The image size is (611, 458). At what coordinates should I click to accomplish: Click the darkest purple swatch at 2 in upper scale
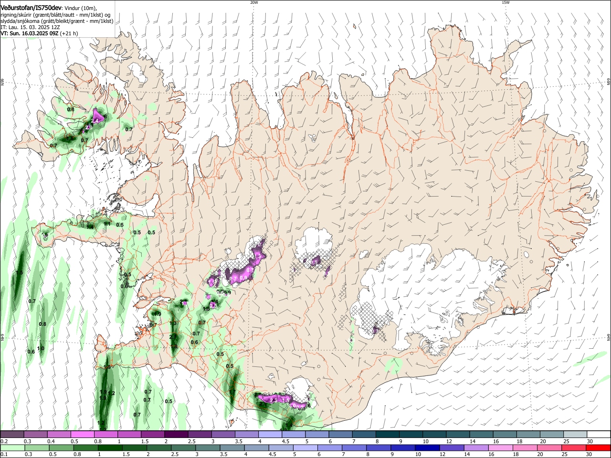[176, 434]
